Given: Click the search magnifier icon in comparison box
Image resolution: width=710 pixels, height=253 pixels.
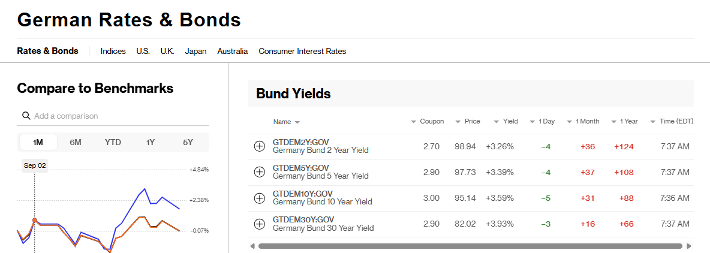Looking at the screenshot, I should point(26,116).
